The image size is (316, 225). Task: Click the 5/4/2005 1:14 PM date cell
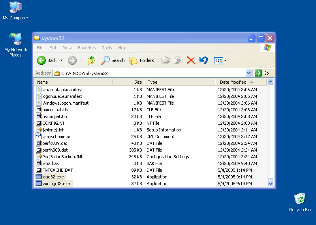pos(235,170)
